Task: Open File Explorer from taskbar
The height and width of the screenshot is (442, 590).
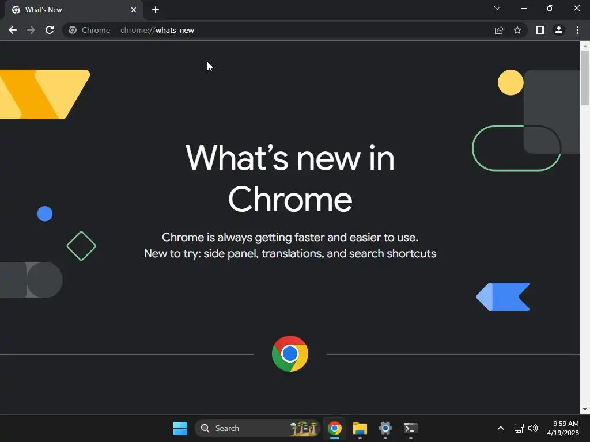Action: click(x=360, y=428)
